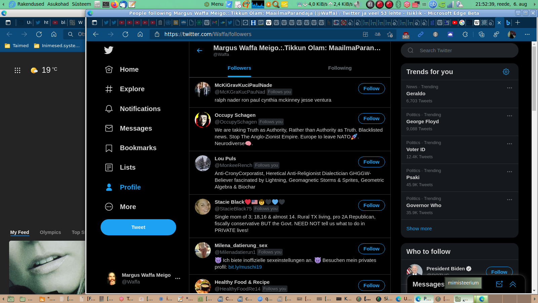Select My Feed tab in background window
This screenshot has height=303, width=538.
click(x=20, y=232)
